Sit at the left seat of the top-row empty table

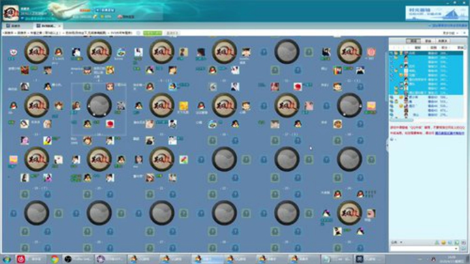(x=264, y=52)
